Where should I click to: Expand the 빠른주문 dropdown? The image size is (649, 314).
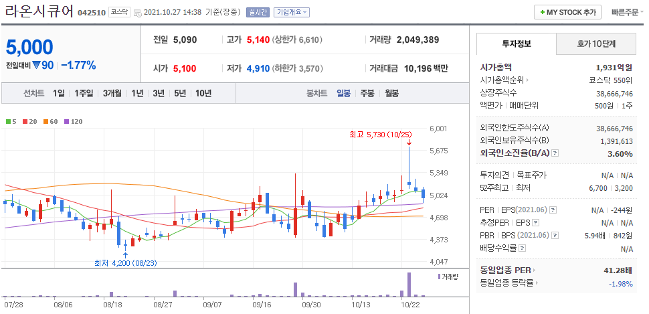coord(628,13)
